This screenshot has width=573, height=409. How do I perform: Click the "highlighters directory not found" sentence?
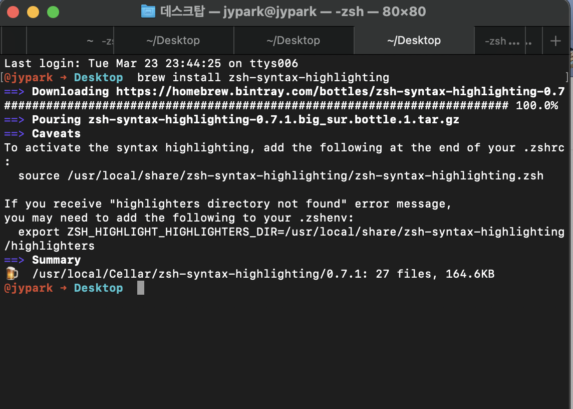click(228, 204)
